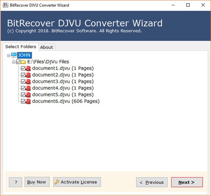Viewport: 211px width, 196px height.
Task: Click the ? help button
Action: click(15, 182)
